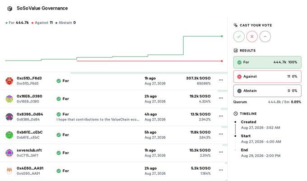This screenshot has height=181, width=307.
Task: Click green For check icon in sevenclub.nft row
Action: (59, 153)
